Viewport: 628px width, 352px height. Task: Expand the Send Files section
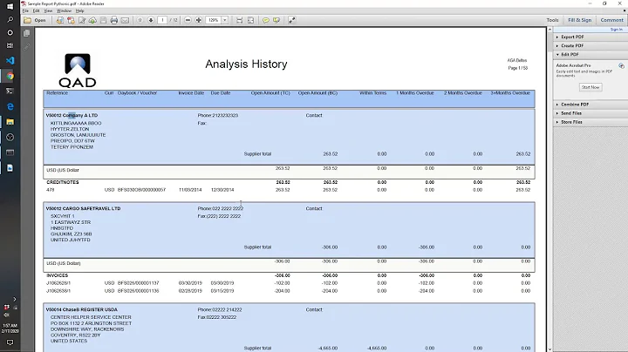[x=590, y=113]
